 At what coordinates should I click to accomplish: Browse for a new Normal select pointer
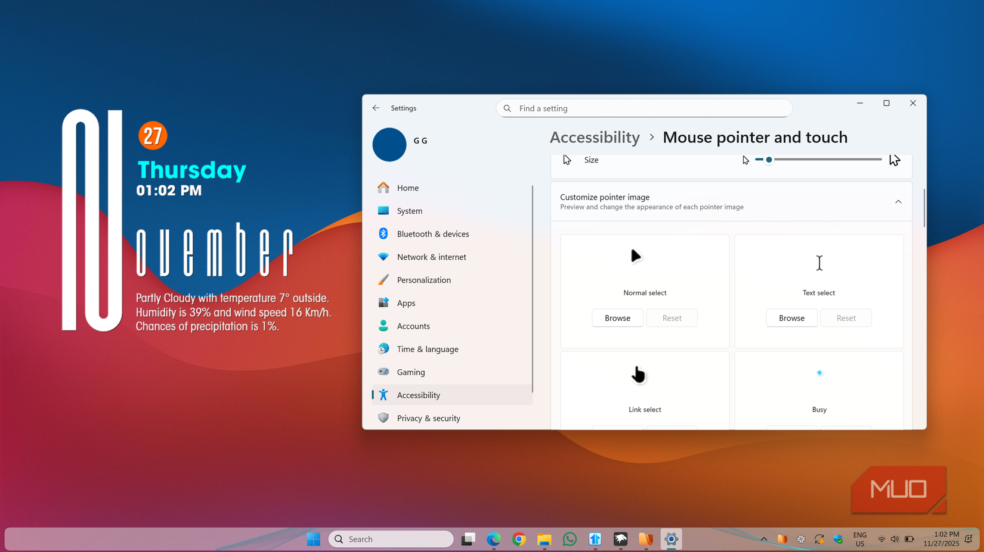(x=617, y=317)
